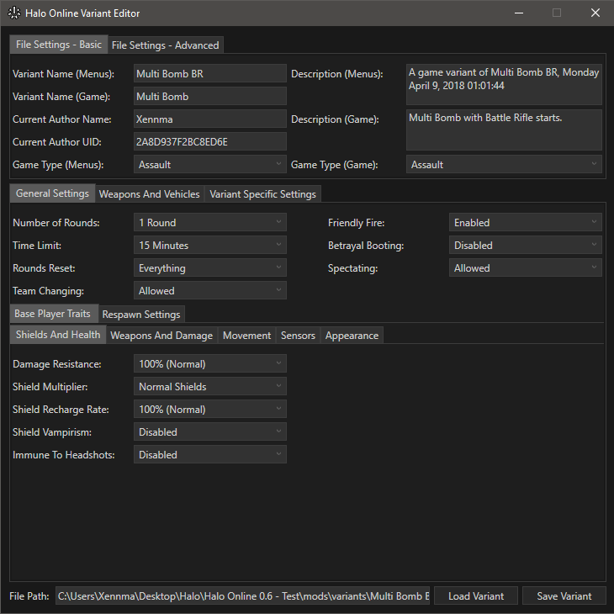Select the Shields And Health tab
The image size is (614, 614).
coord(58,335)
